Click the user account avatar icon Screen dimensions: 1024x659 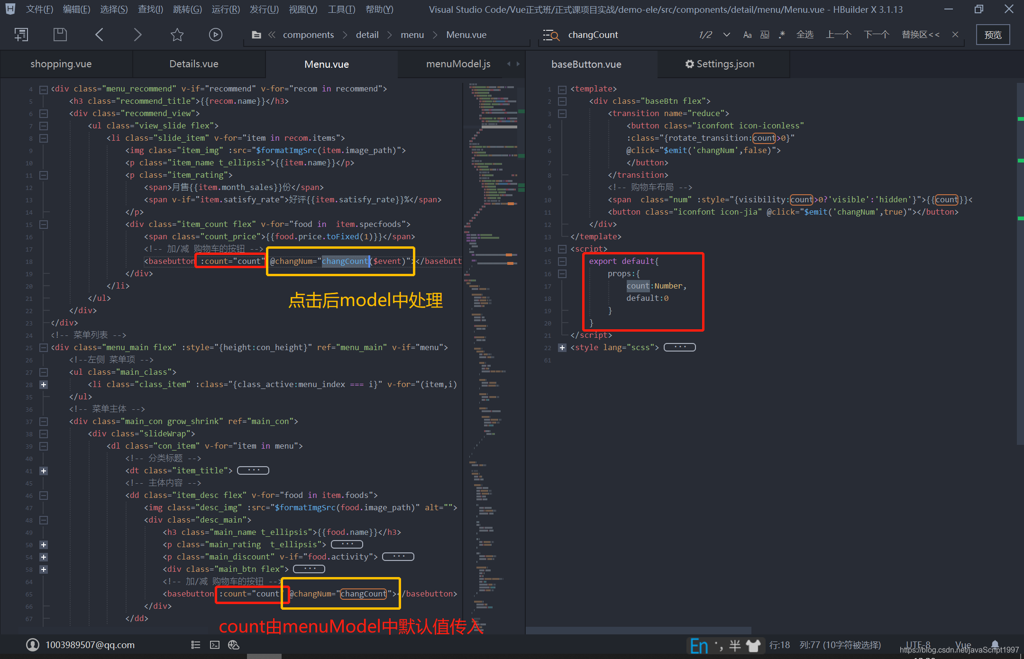[33, 644]
